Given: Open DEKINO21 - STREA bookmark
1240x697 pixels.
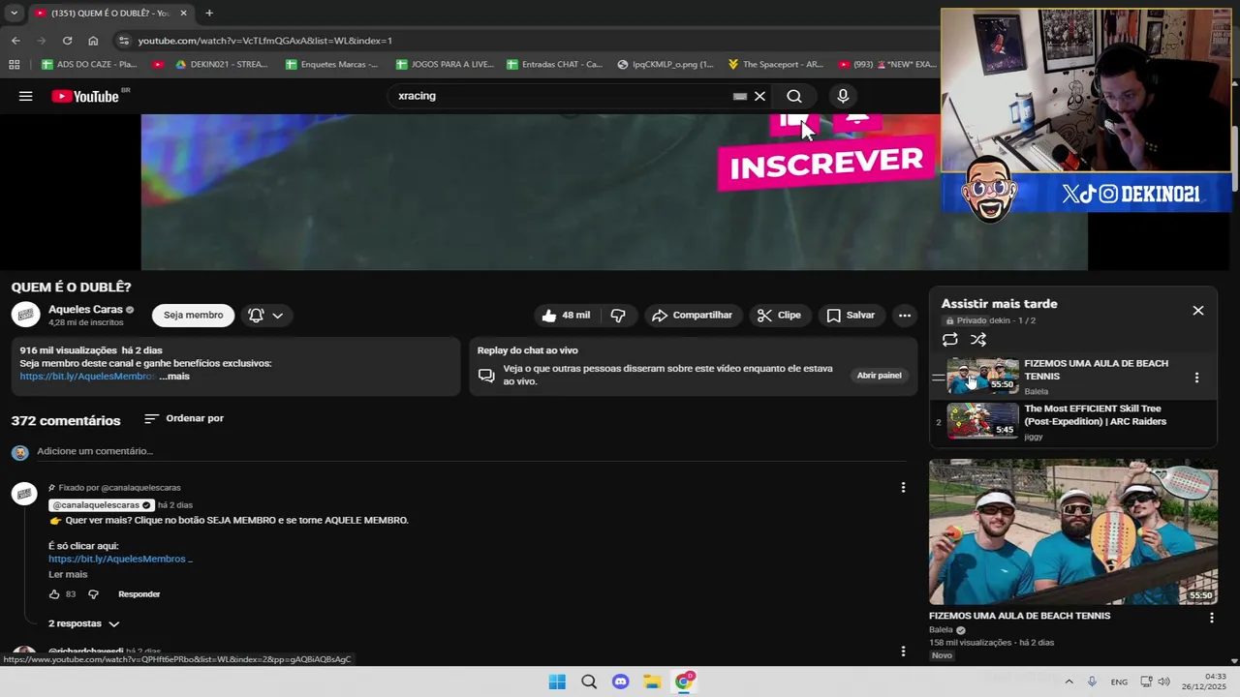Looking at the screenshot, I should click(x=221, y=65).
